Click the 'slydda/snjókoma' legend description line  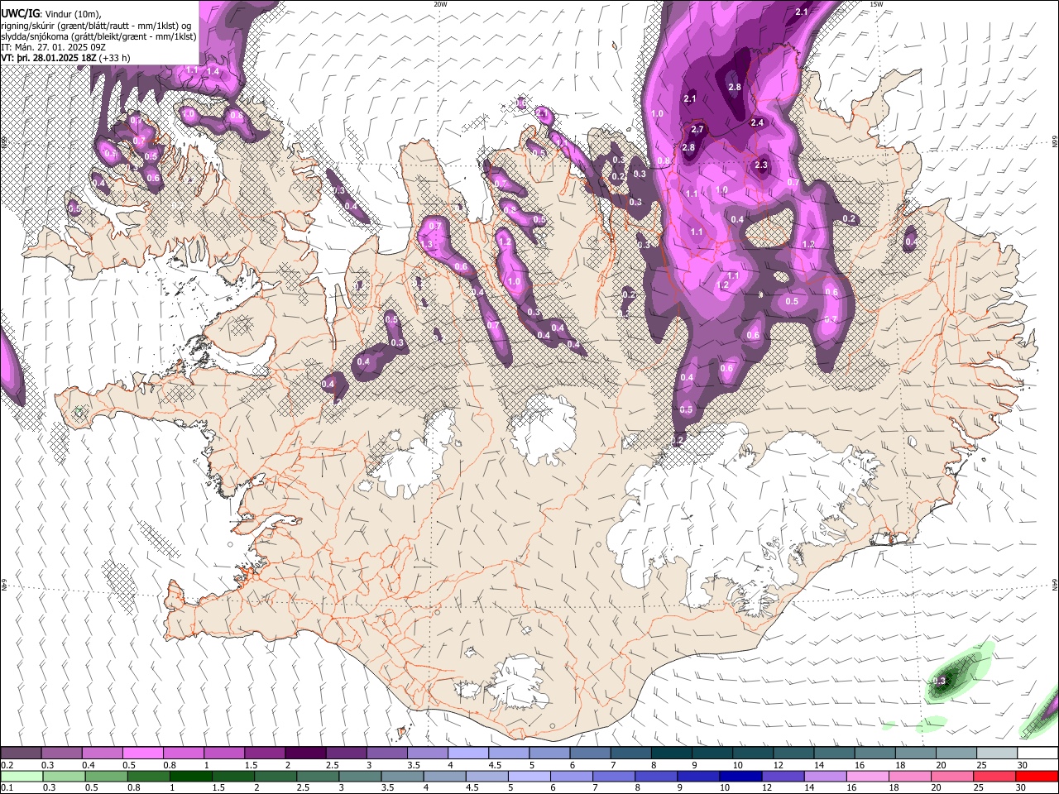coord(98,36)
